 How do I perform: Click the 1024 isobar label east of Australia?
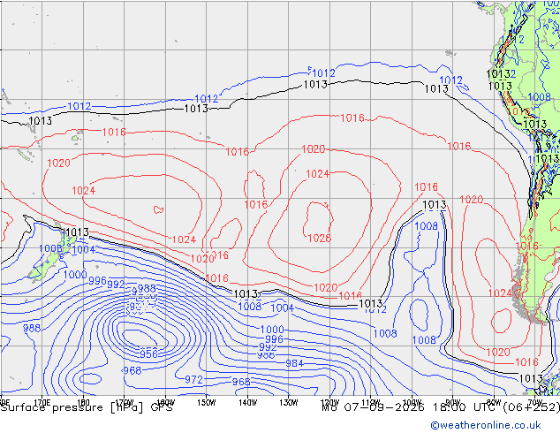click(x=84, y=190)
